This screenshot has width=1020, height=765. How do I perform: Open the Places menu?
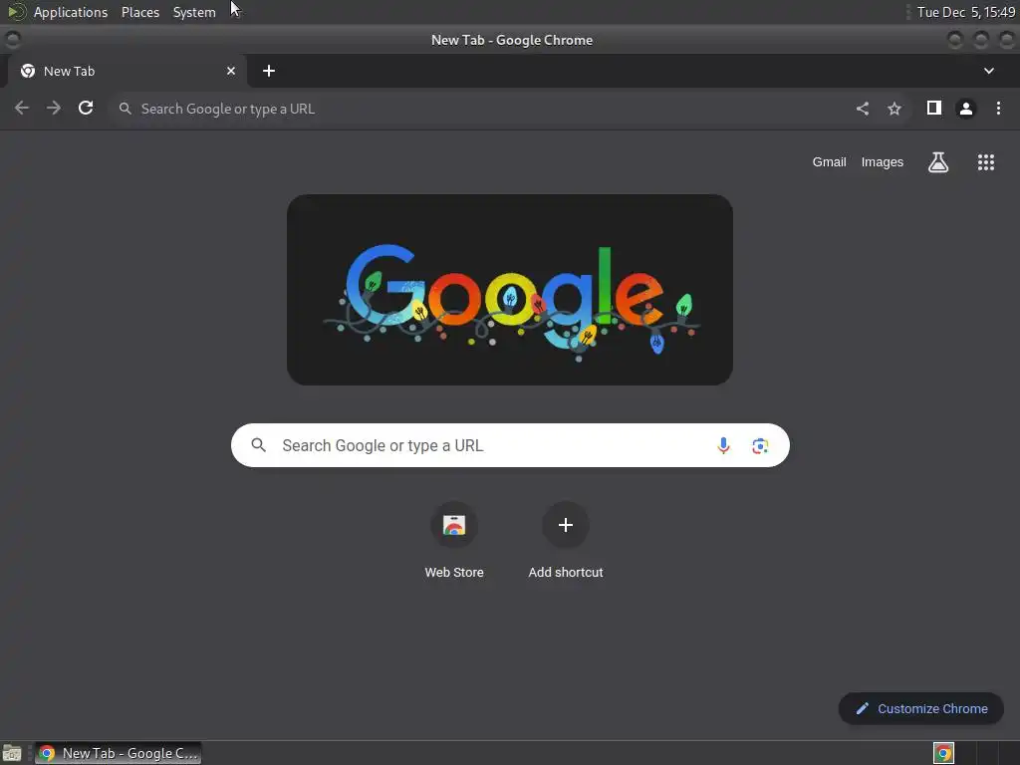[139, 12]
